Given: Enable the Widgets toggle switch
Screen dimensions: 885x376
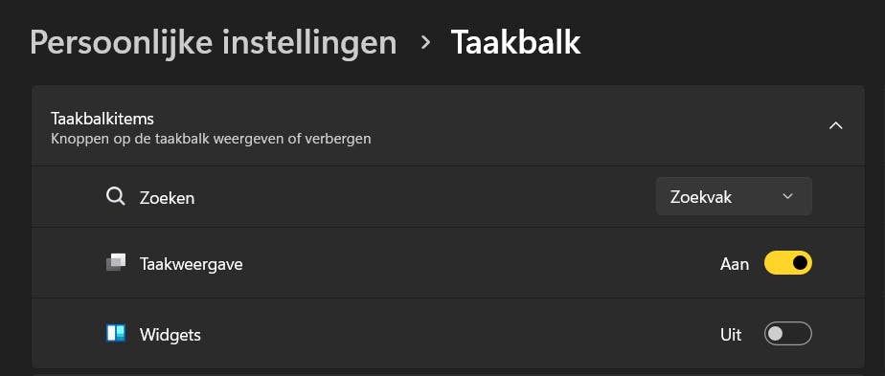Looking at the screenshot, I should [x=788, y=334].
